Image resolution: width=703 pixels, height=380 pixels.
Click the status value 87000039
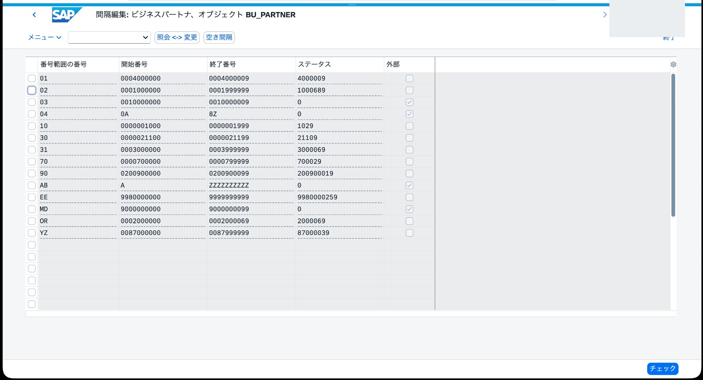[340, 233]
